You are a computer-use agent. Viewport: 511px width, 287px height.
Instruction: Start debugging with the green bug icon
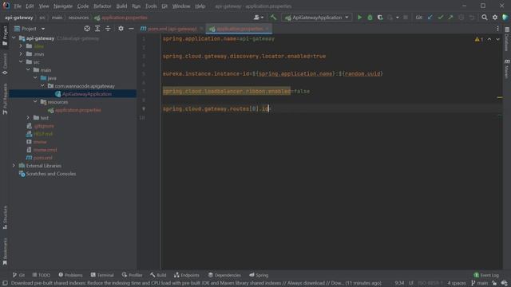click(370, 18)
